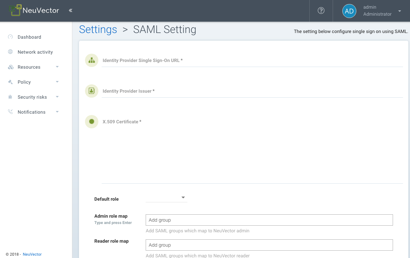
Task: Click the Identity Provider Single Sign-On URL hierarchy icon
Action: (x=92, y=60)
